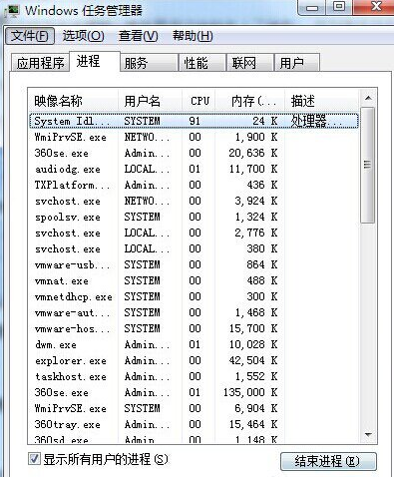394x477 pixels.
Task: Click the scrollbar down arrow
Action: (368, 434)
